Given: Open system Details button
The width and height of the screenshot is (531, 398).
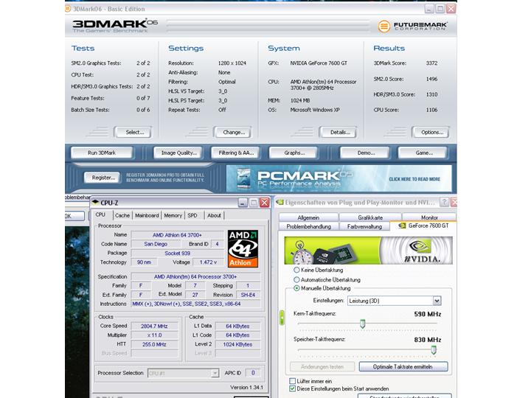Looking at the screenshot, I should 340,132.
